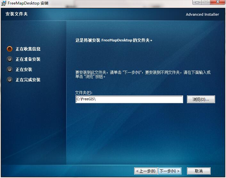Click the 文件夹 path input field

coord(129,99)
